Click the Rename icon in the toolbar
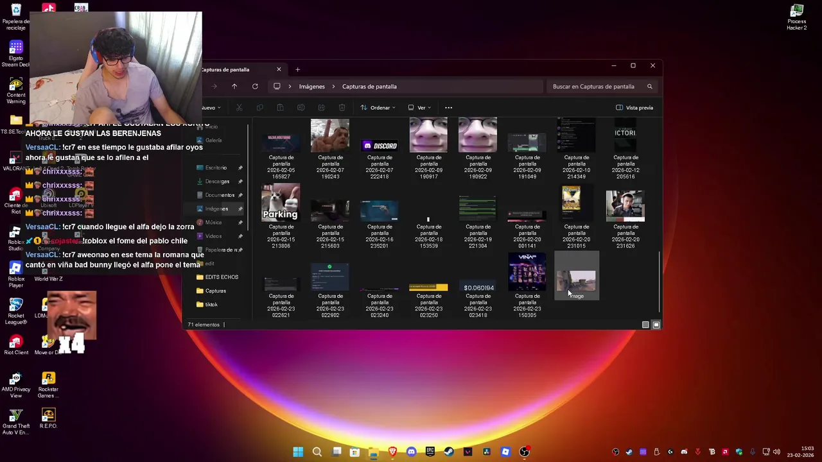This screenshot has width=822, height=462. pyautogui.click(x=301, y=108)
